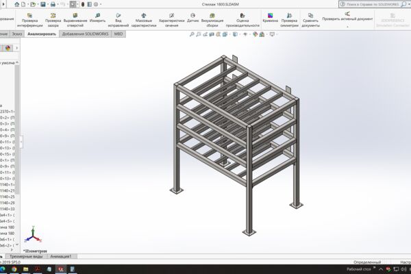Image resolution: width=411 pixels, height=274 pixels.
Task: Open the Анимация1 motion study tab
Action: pos(61,256)
